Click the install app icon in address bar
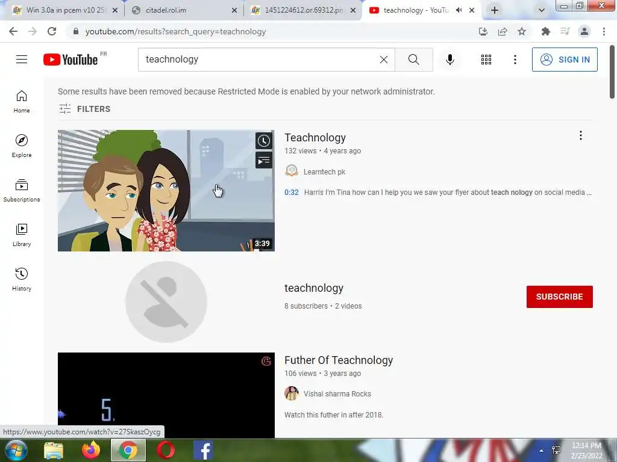The height and width of the screenshot is (462, 617). click(x=483, y=31)
